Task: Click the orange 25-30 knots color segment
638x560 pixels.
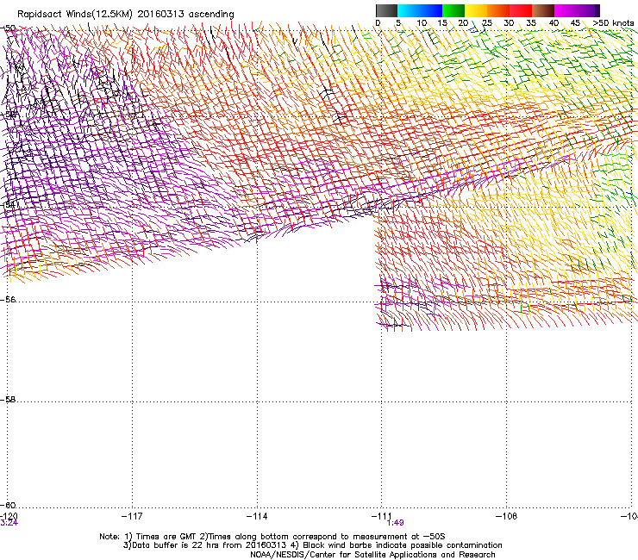Action: click(x=498, y=10)
